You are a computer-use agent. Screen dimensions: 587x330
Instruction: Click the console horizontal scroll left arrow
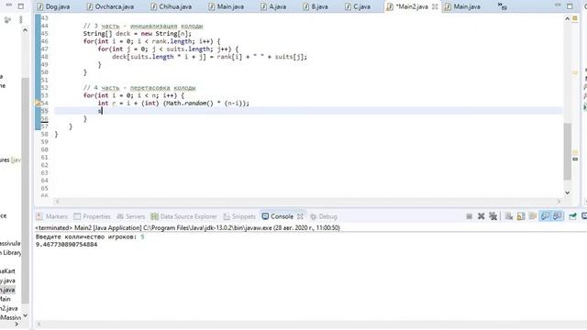39,324
